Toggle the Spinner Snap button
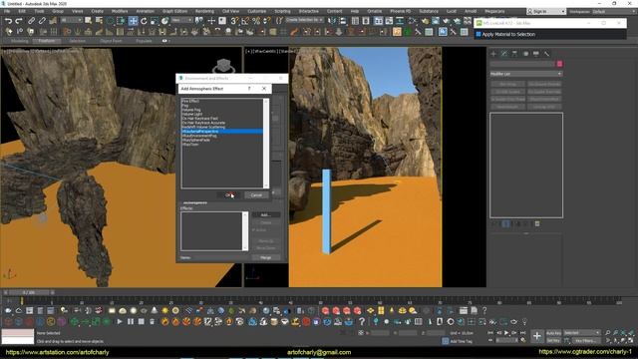The image size is (638, 359). pos(266,20)
